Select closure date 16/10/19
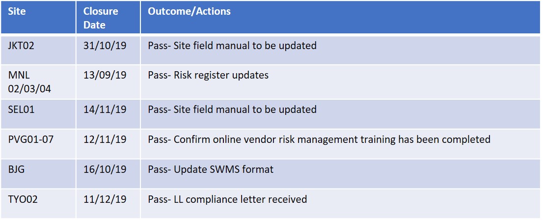 pyautogui.click(x=105, y=169)
